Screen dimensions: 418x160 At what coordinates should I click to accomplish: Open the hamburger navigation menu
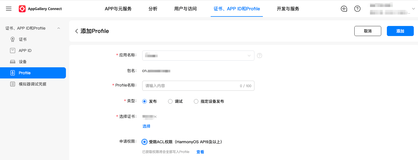tap(9, 9)
